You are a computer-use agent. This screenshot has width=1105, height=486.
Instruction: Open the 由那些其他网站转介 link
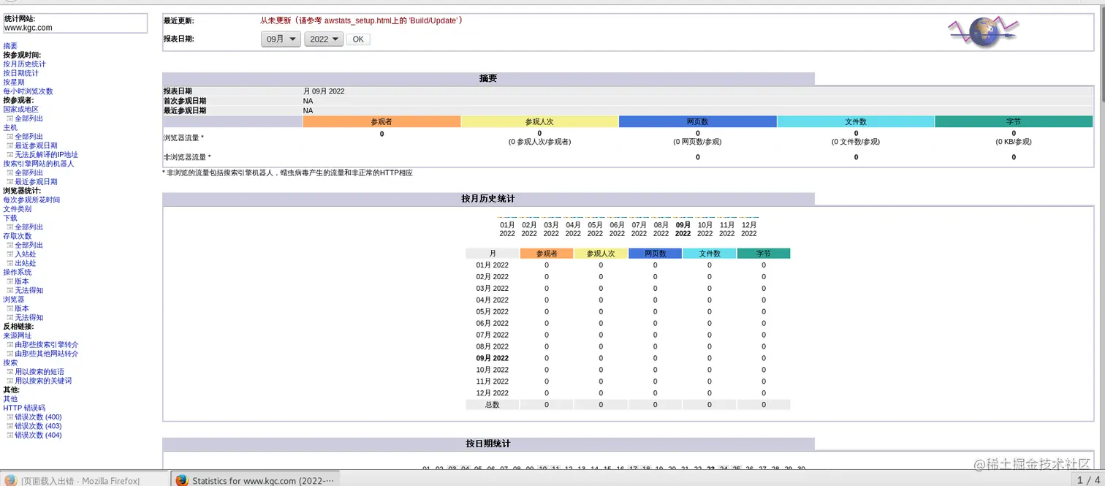(47, 354)
